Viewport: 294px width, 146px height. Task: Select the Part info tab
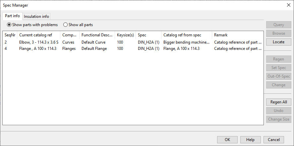click(12, 16)
